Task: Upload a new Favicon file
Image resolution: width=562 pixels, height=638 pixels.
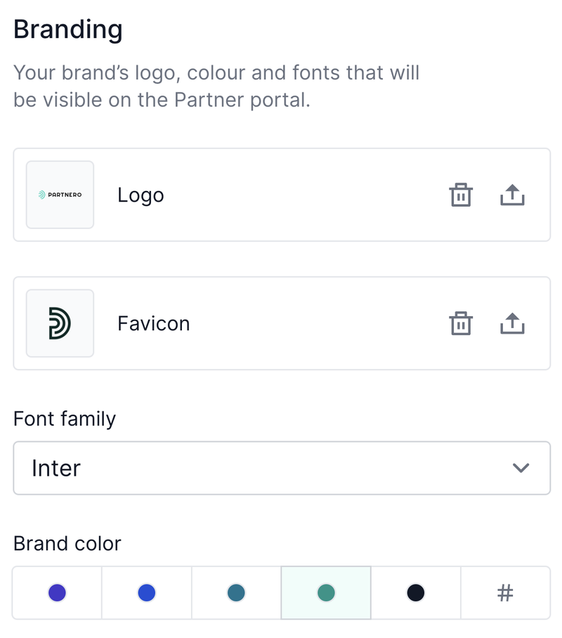Action: (512, 324)
